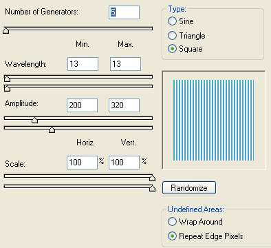This screenshot has width=271, height=248.
Task: Click the striped wave preview thumbnail
Action: (x=214, y=120)
